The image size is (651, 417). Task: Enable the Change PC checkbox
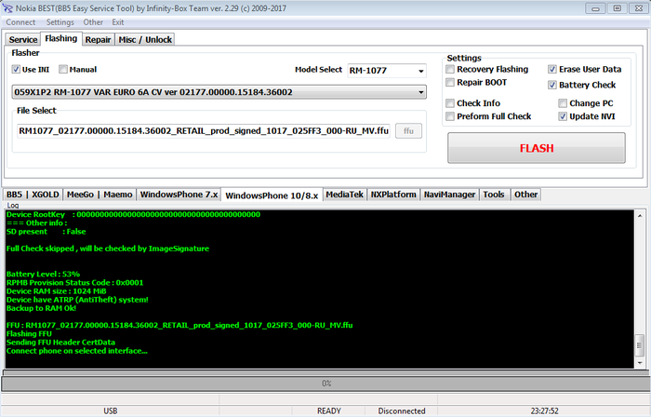tap(563, 103)
